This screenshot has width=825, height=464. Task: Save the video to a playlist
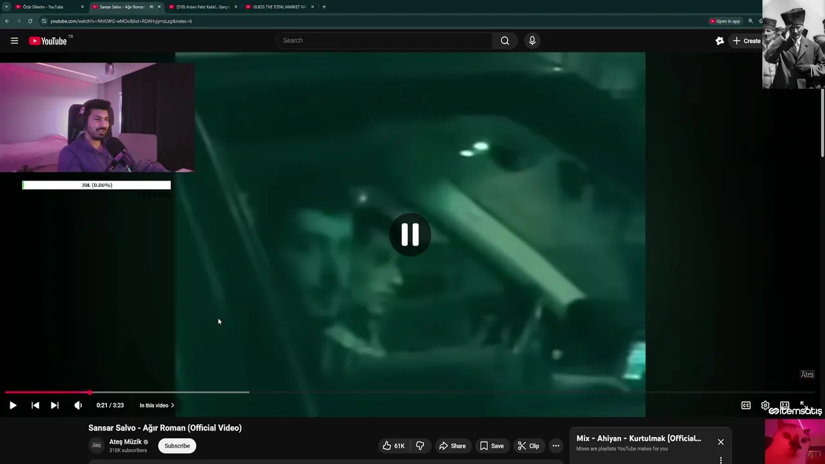[492, 446]
